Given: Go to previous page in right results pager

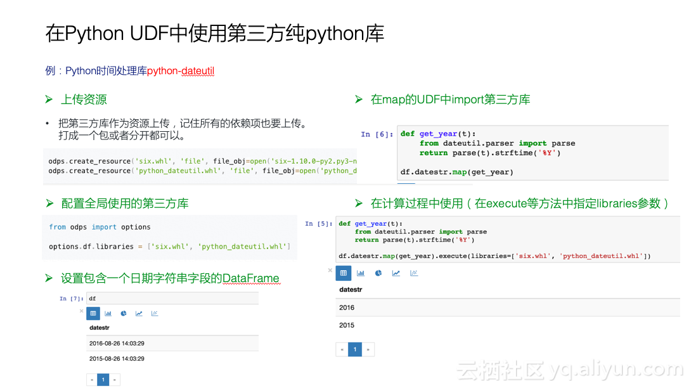Looking at the screenshot, I should click(342, 349).
